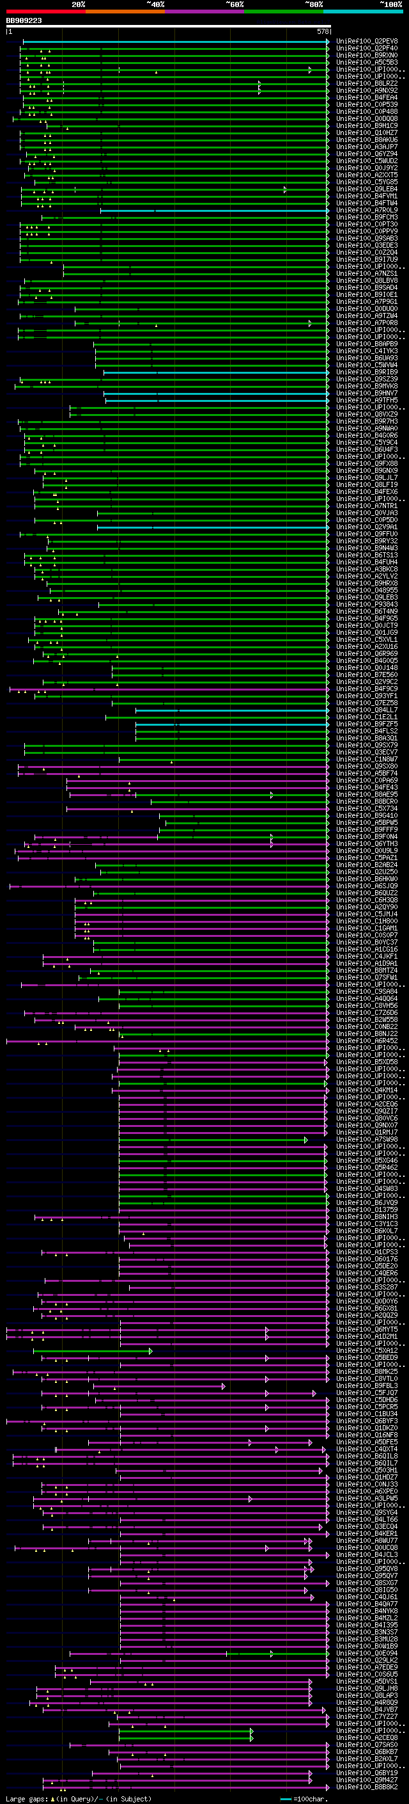Select hit label UniRef100_C5YG85

[367, 182]
